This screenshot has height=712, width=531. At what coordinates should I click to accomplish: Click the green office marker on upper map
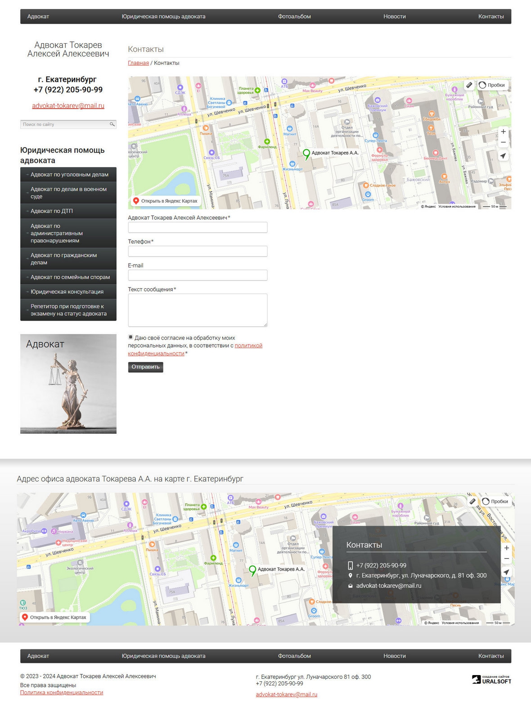306,154
